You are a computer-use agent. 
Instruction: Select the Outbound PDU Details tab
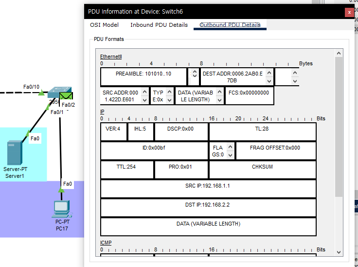[x=230, y=25]
